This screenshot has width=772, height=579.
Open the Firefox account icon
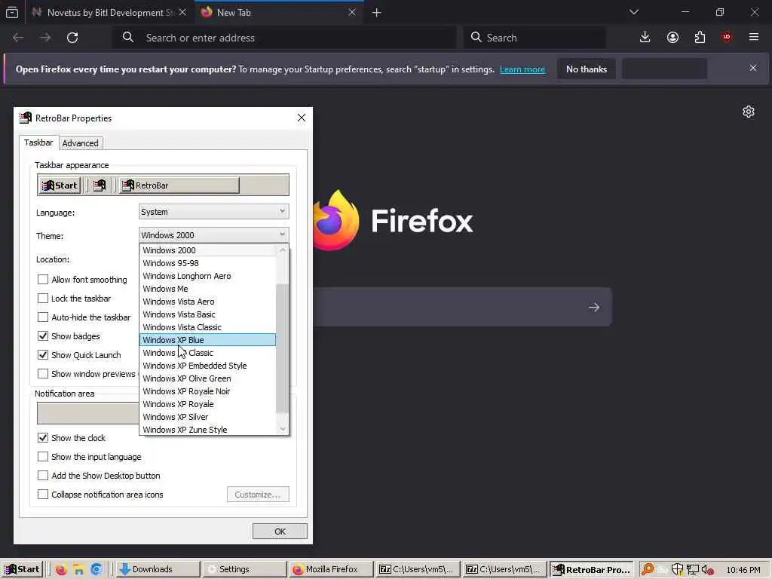[672, 38]
